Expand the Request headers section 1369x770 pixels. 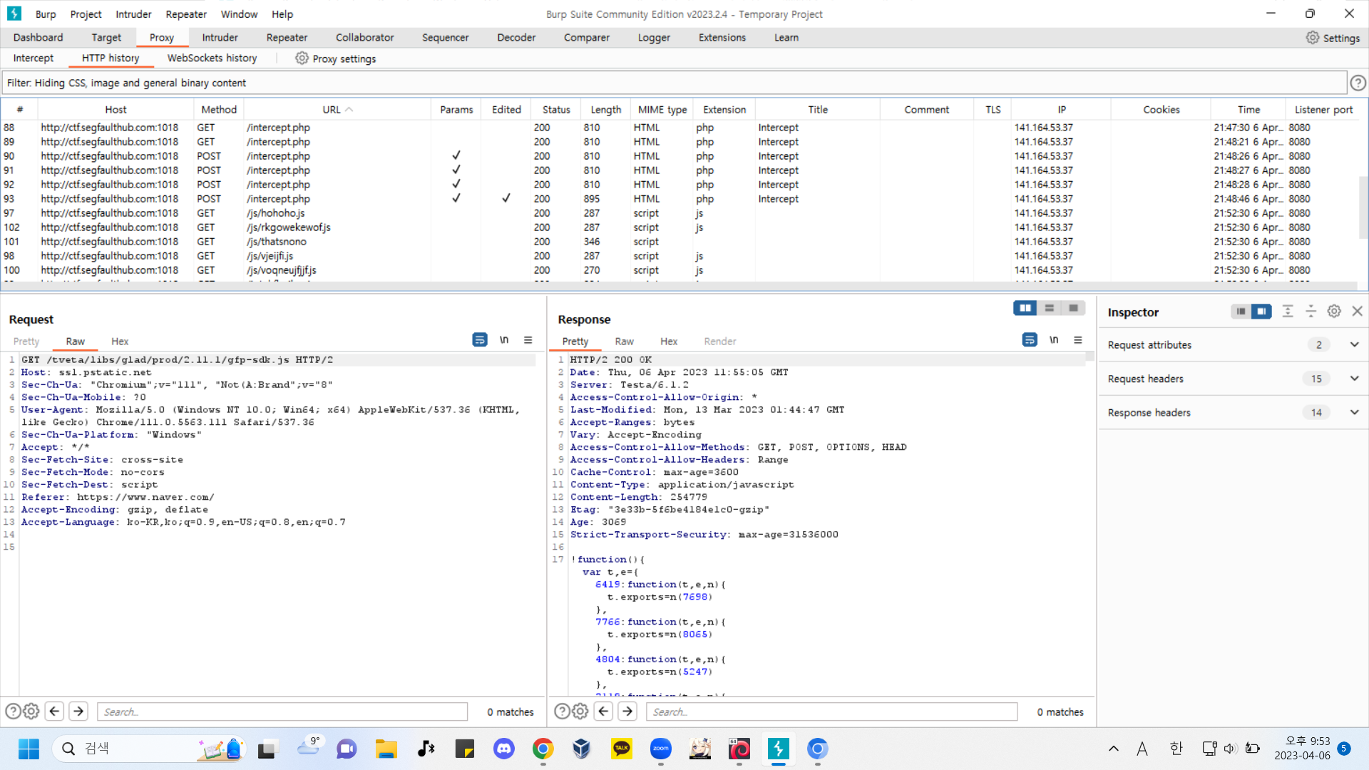pos(1354,379)
